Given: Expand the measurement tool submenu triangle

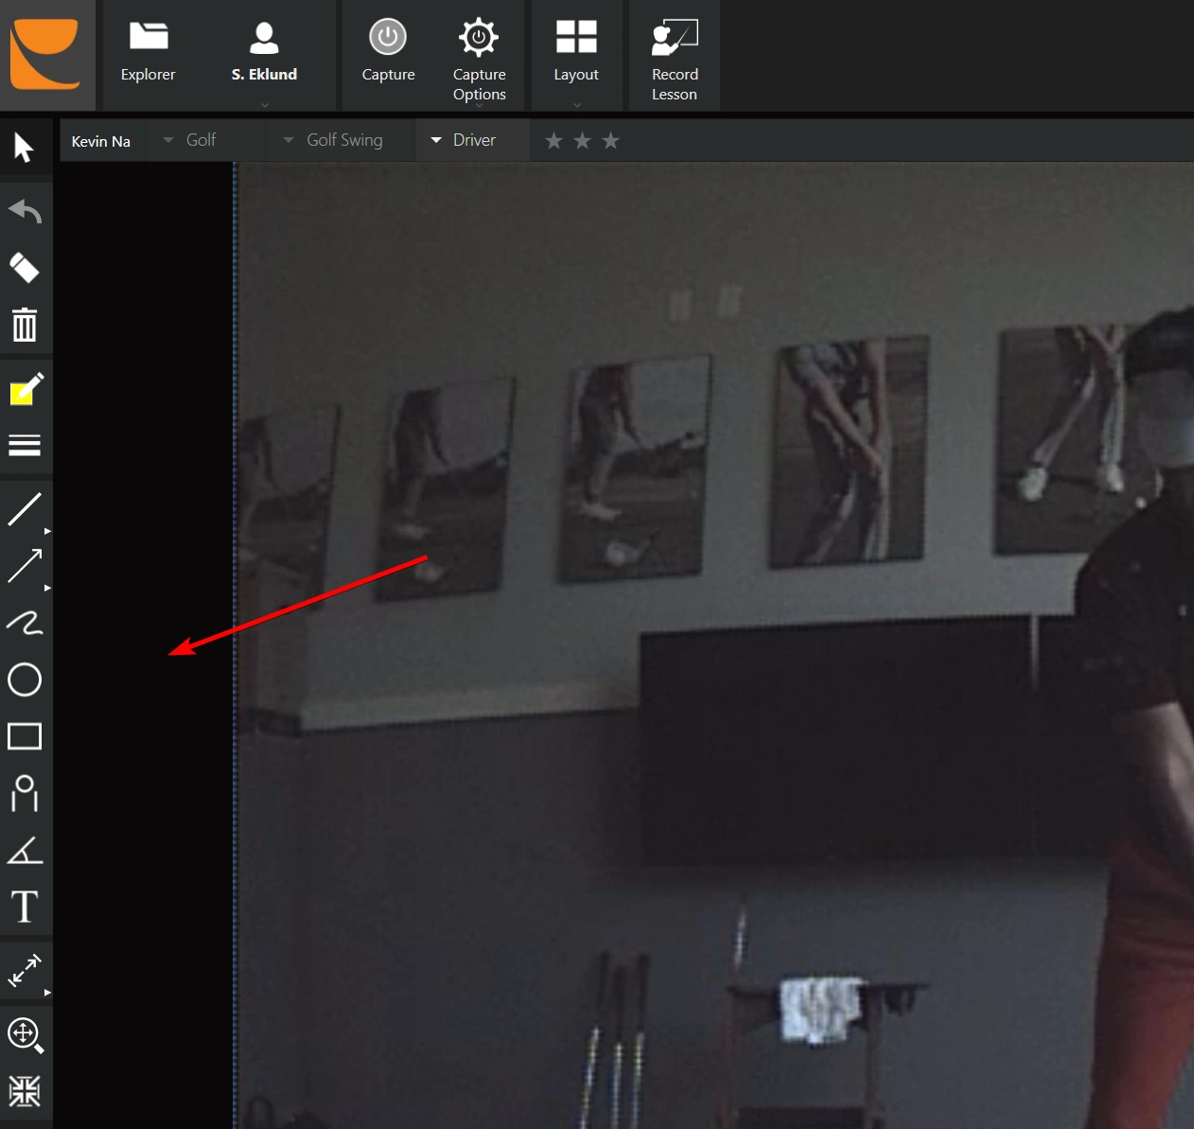Looking at the screenshot, I should pyautogui.click(x=47, y=993).
